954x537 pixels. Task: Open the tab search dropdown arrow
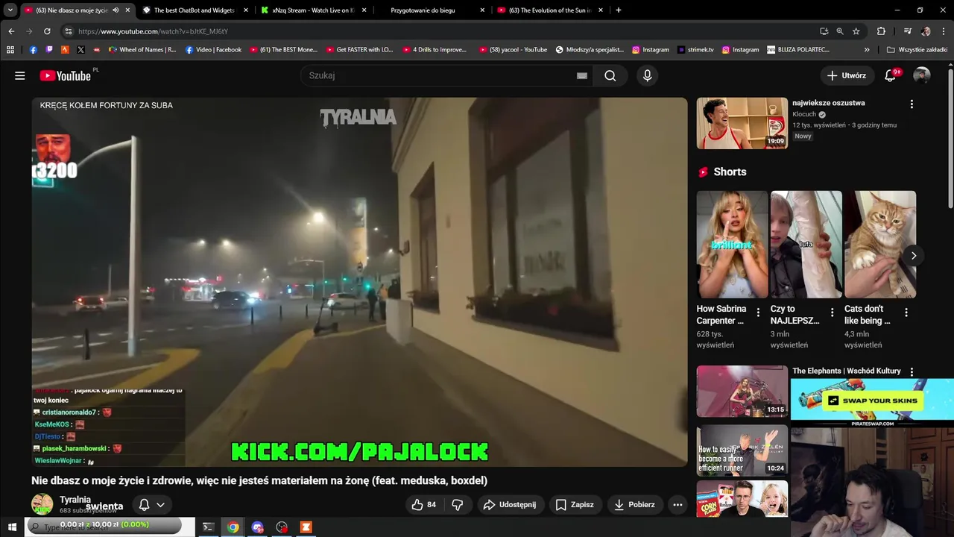pos(10,10)
